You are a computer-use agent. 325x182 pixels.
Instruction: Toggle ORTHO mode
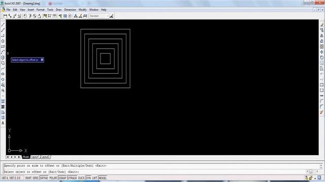pos(44,178)
